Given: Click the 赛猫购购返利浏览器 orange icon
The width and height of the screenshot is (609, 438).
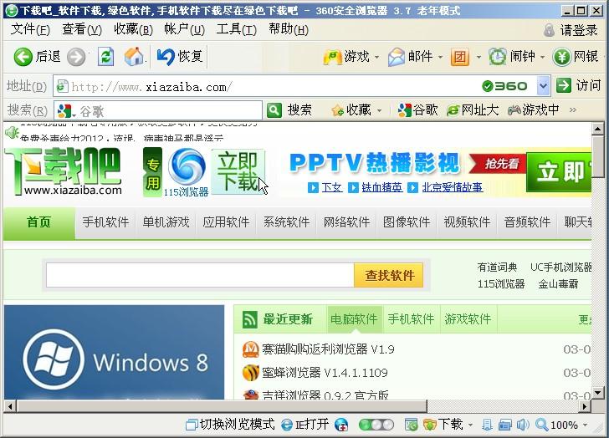Looking at the screenshot, I should tap(250, 349).
